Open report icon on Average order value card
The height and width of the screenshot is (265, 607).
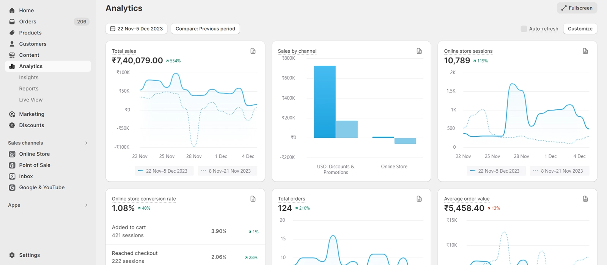click(x=585, y=199)
